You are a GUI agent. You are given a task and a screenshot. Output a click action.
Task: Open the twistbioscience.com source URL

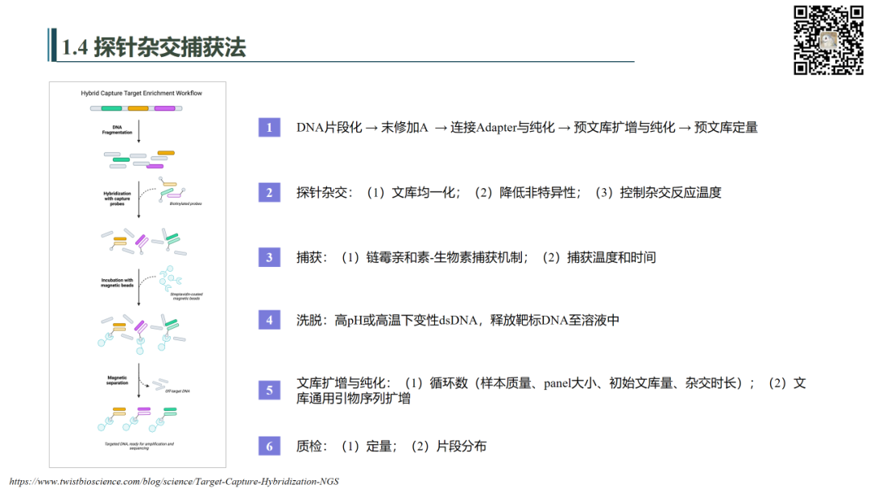pos(174,482)
